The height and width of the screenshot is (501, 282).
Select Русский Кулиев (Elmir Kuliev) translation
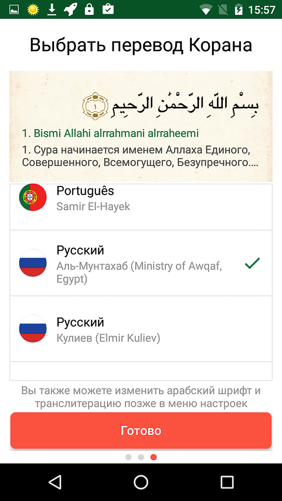coord(141,329)
